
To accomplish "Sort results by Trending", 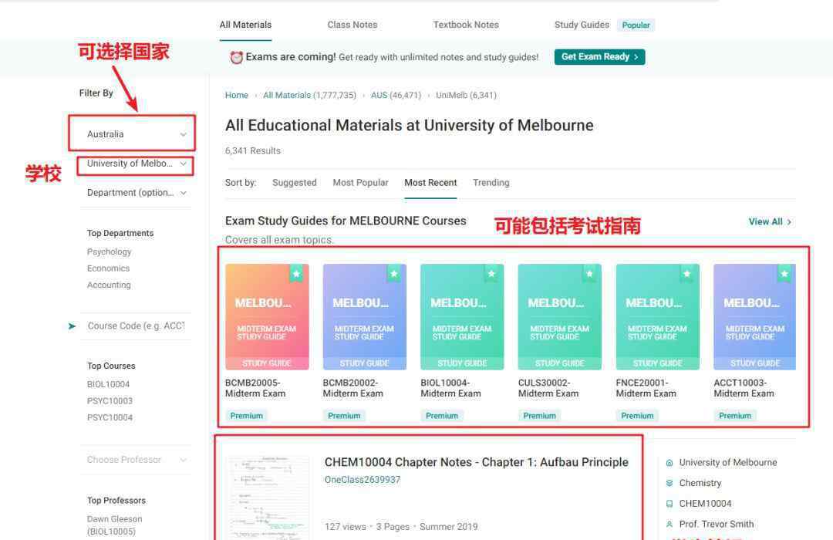I will (x=491, y=183).
